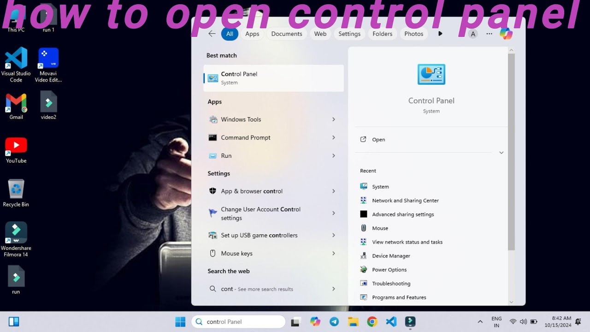
Task: Open Visual Studio Code taskbar icon
Action: (x=391, y=322)
